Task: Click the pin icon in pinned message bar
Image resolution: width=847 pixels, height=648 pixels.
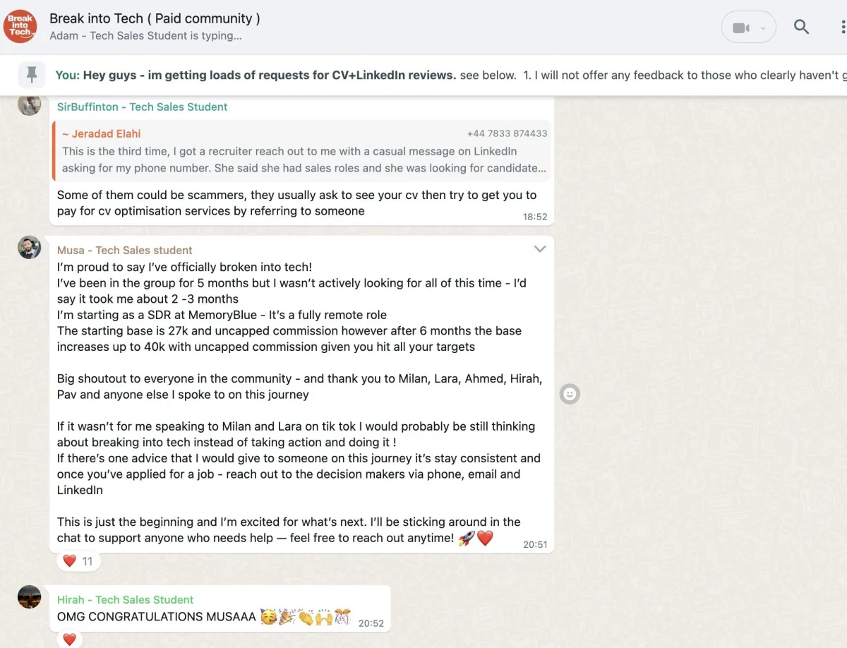Action: click(x=32, y=74)
